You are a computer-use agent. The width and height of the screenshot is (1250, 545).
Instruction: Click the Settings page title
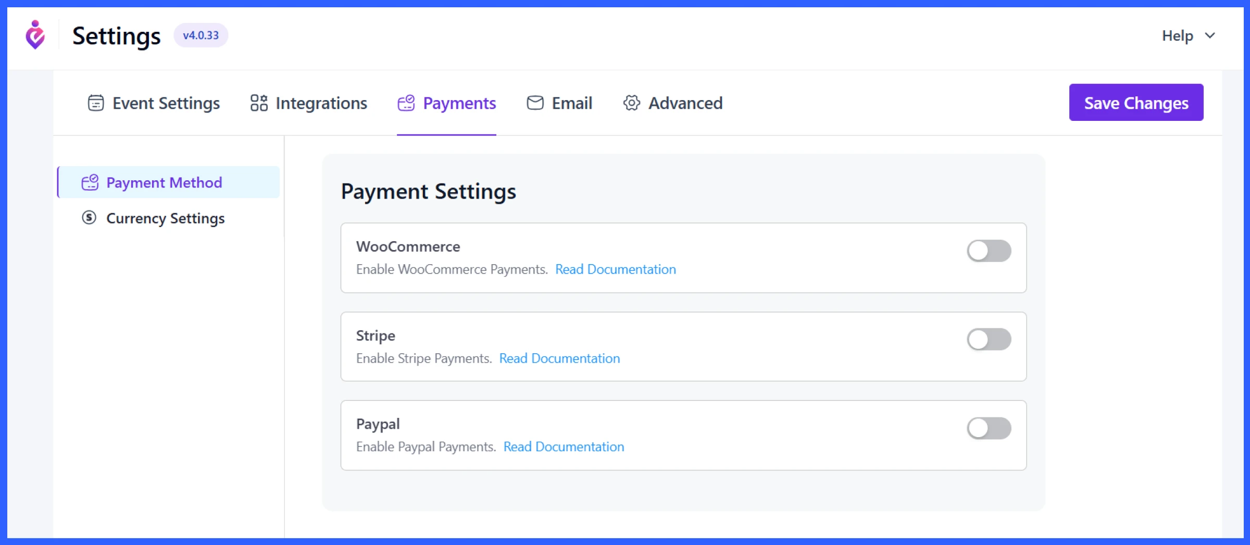coord(116,36)
